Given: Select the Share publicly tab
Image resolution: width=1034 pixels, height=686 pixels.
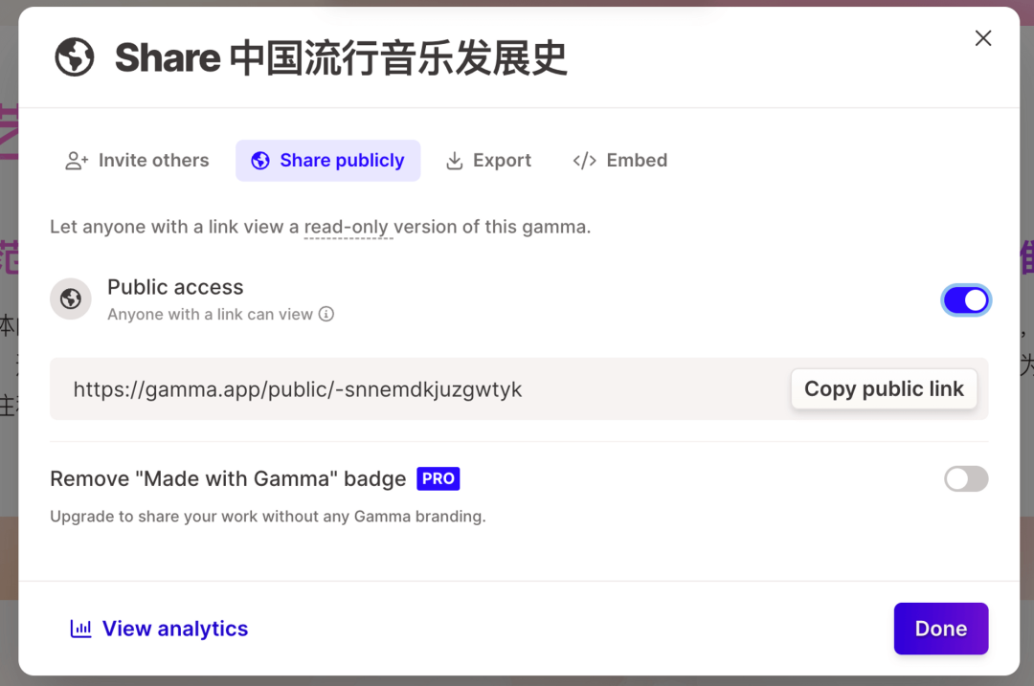Looking at the screenshot, I should pyautogui.click(x=327, y=160).
